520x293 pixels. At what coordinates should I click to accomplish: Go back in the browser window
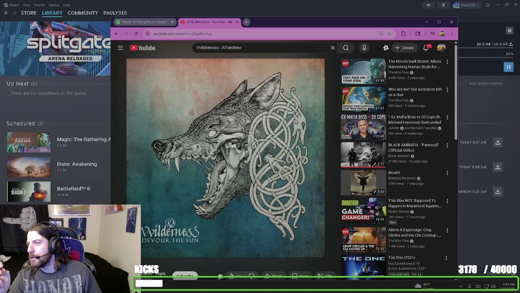pyautogui.click(x=117, y=34)
